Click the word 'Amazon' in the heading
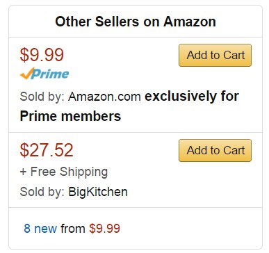Viewport: 269px width, 253px height. tap(190, 22)
